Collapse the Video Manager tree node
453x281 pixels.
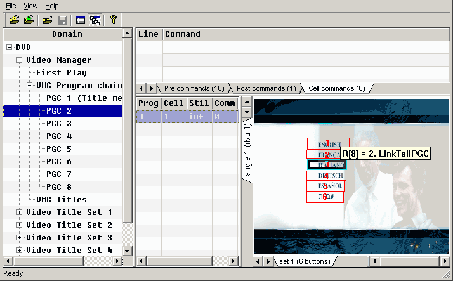click(20, 60)
